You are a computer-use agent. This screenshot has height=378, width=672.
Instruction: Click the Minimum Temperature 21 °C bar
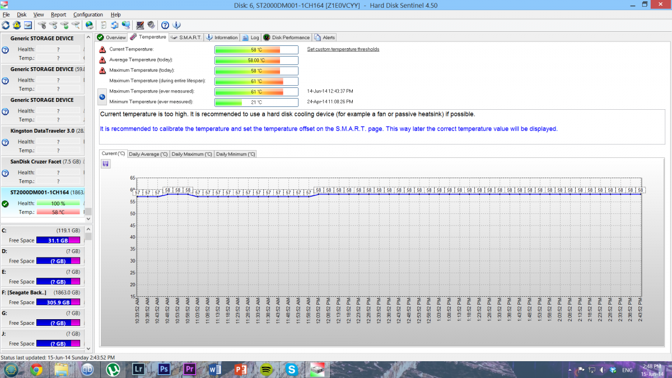click(256, 102)
